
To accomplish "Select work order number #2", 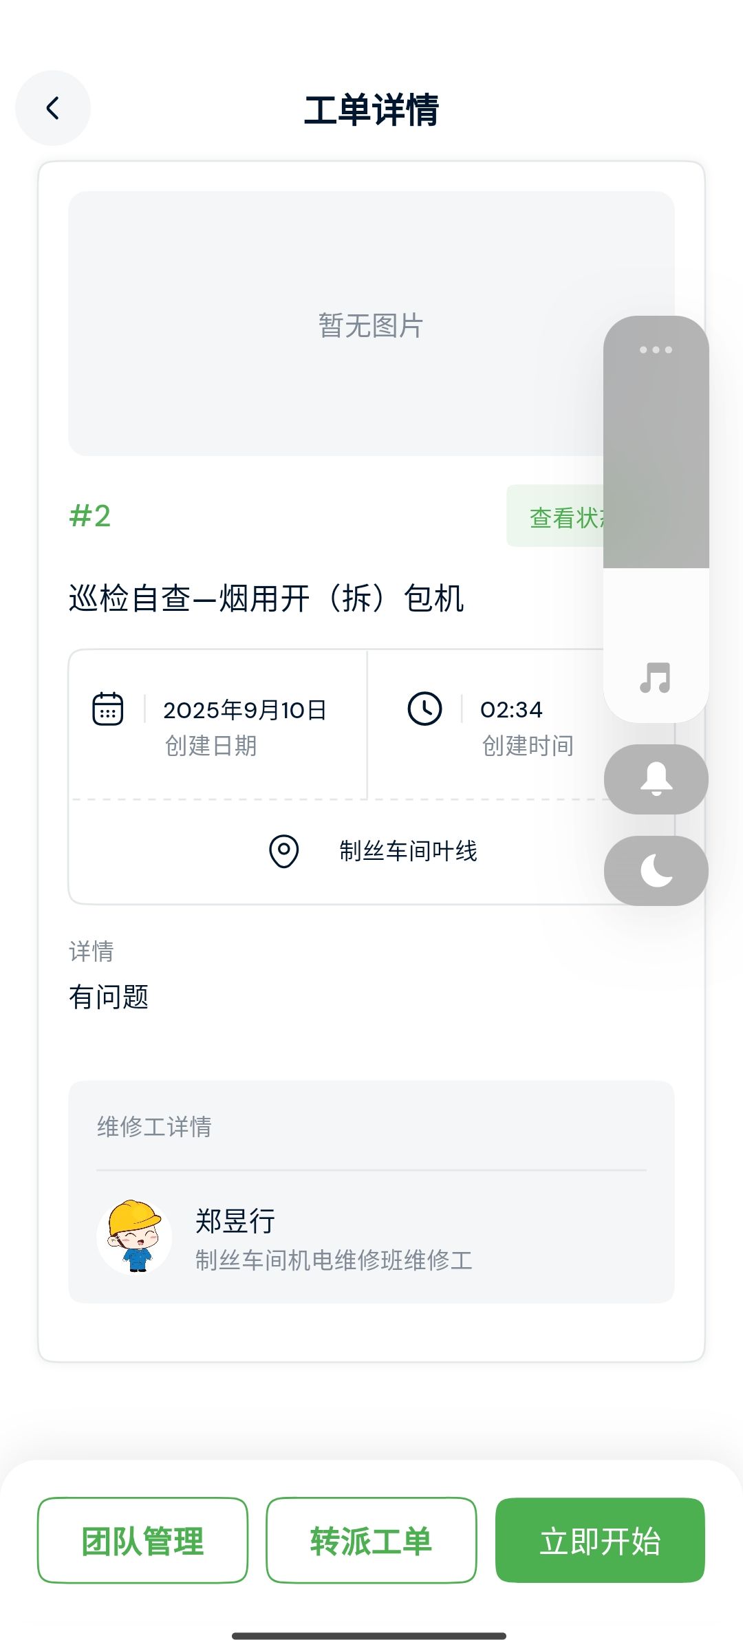I will (x=90, y=516).
